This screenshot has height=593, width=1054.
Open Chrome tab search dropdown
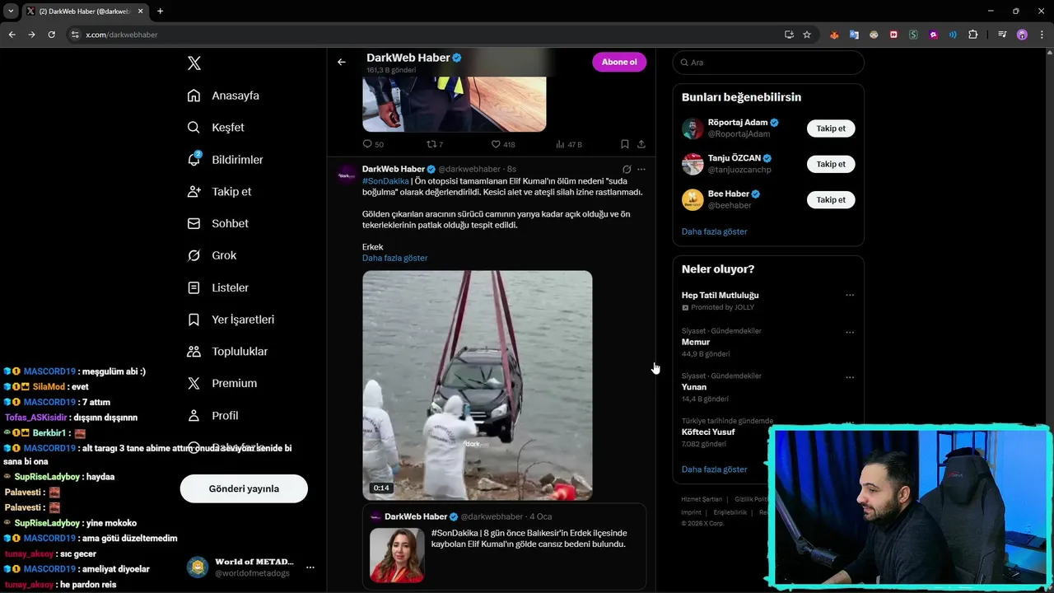pos(11,12)
